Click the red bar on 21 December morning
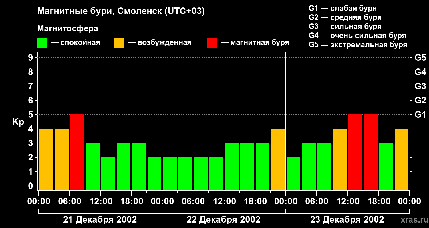 (x=77, y=152)
